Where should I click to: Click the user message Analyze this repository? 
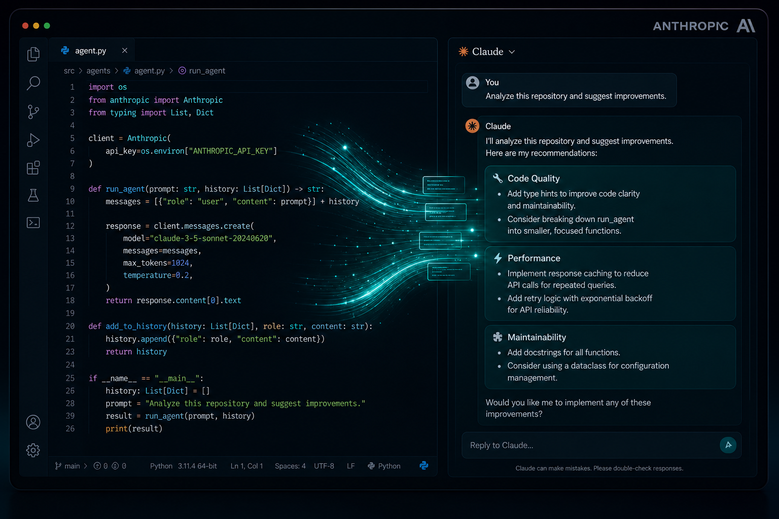(576, 96)
